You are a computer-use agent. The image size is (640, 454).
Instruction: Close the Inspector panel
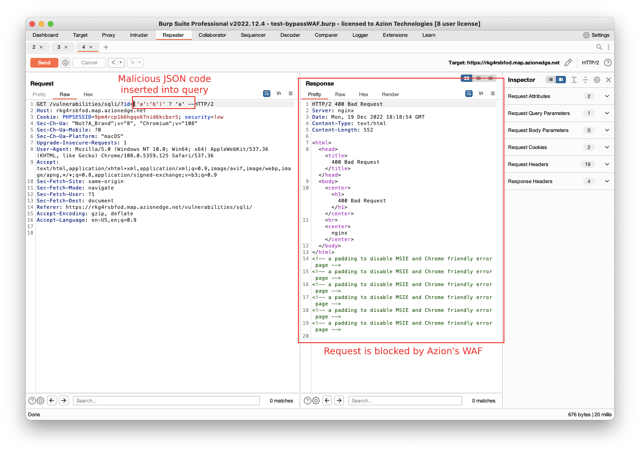tap(608, 80)
